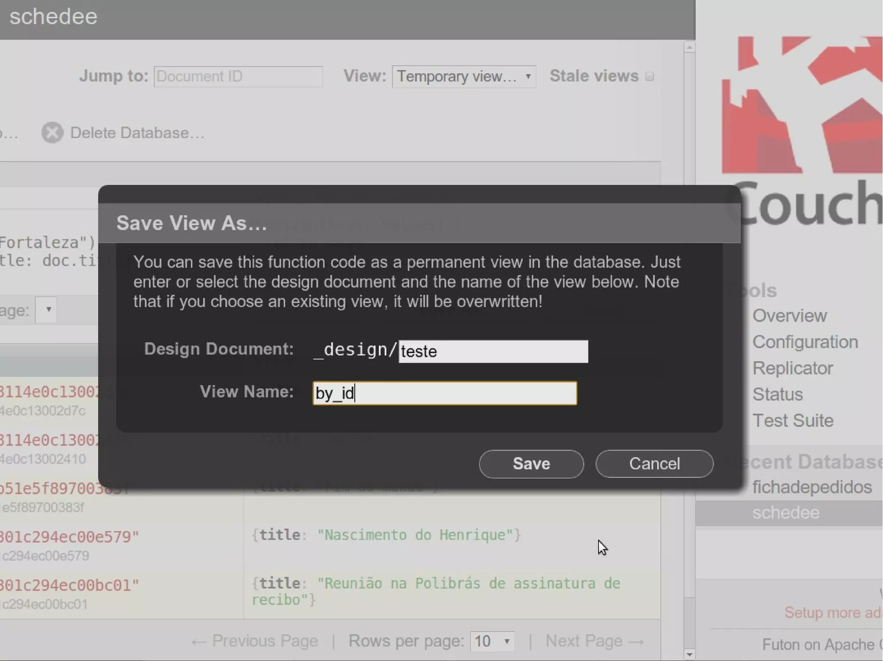Open fichadepedidos recent database link
883x661 pixels.
(x=812, y=487)
